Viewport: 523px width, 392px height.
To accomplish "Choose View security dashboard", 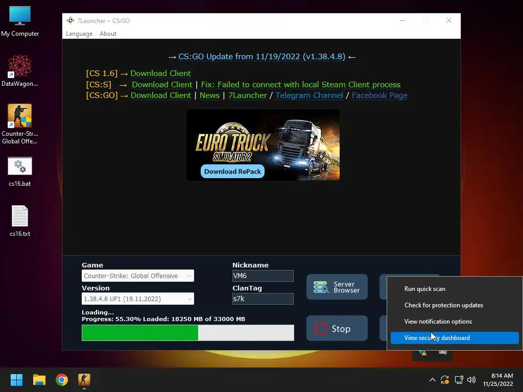I will [x=455, y=338].
